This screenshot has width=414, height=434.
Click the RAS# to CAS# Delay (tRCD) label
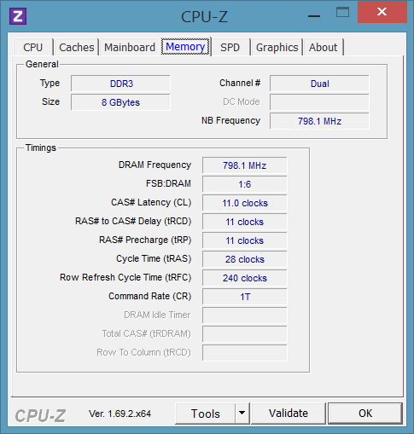tap(133, 221)
